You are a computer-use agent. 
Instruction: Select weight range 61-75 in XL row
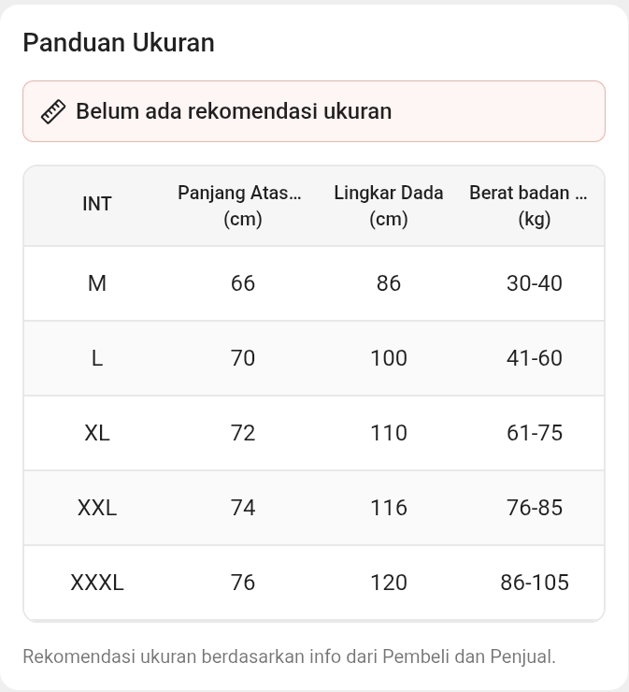click(x=535, y=433)
